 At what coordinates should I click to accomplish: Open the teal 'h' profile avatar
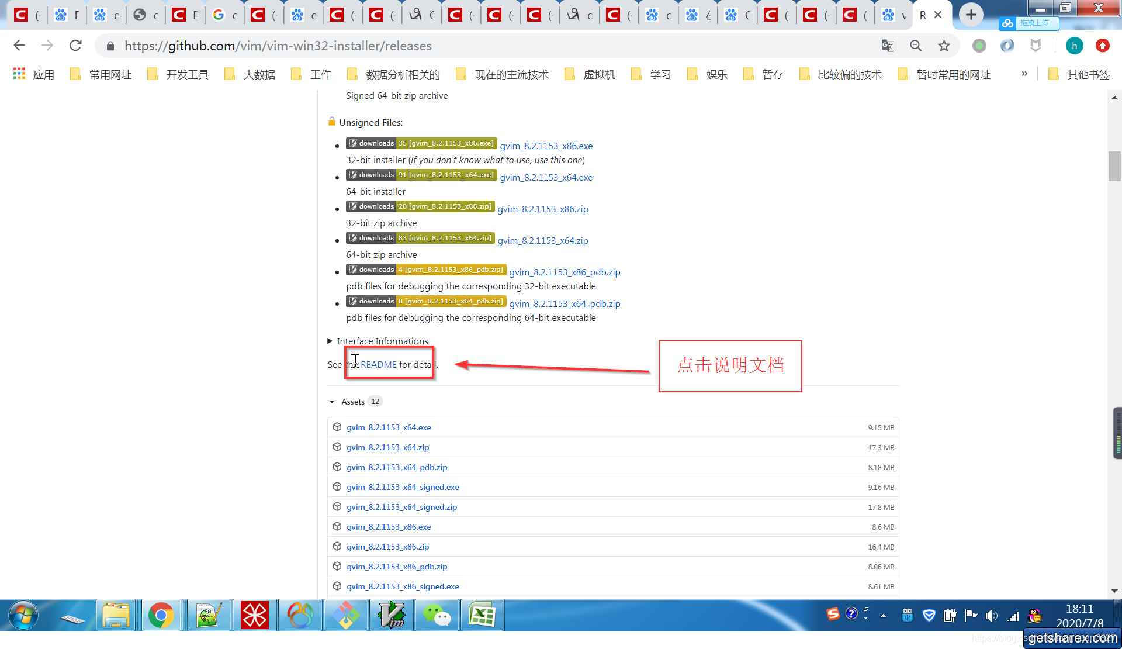tap(1074, 46)
